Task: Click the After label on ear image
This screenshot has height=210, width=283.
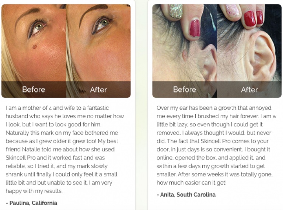Action: (x=249, y=90)
